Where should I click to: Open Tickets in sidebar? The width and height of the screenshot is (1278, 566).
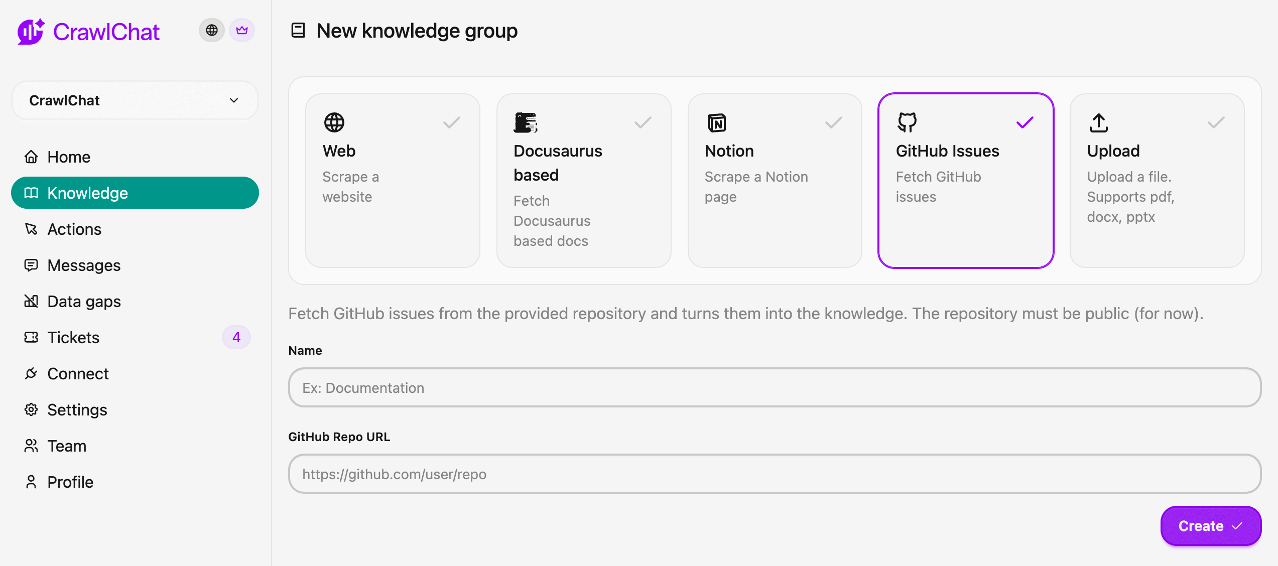click(x=135, y=338)
